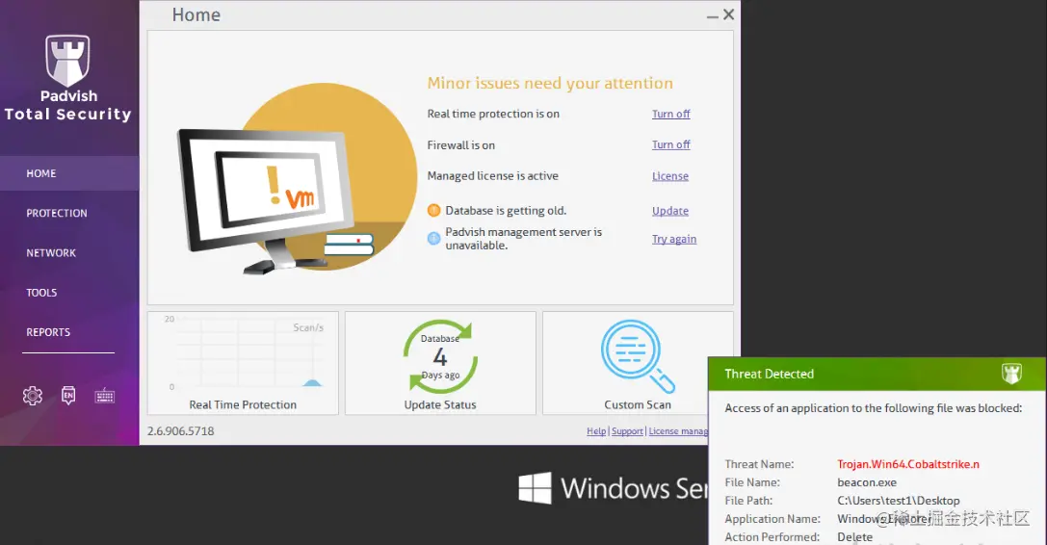Viewport: 1047px width, 545px height.
Task: Click the orange warning icon beside Database is getting old
Action: click(434, 210)
